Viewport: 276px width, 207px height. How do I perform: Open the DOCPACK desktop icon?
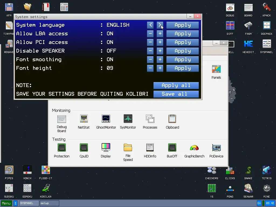point(267,26)
